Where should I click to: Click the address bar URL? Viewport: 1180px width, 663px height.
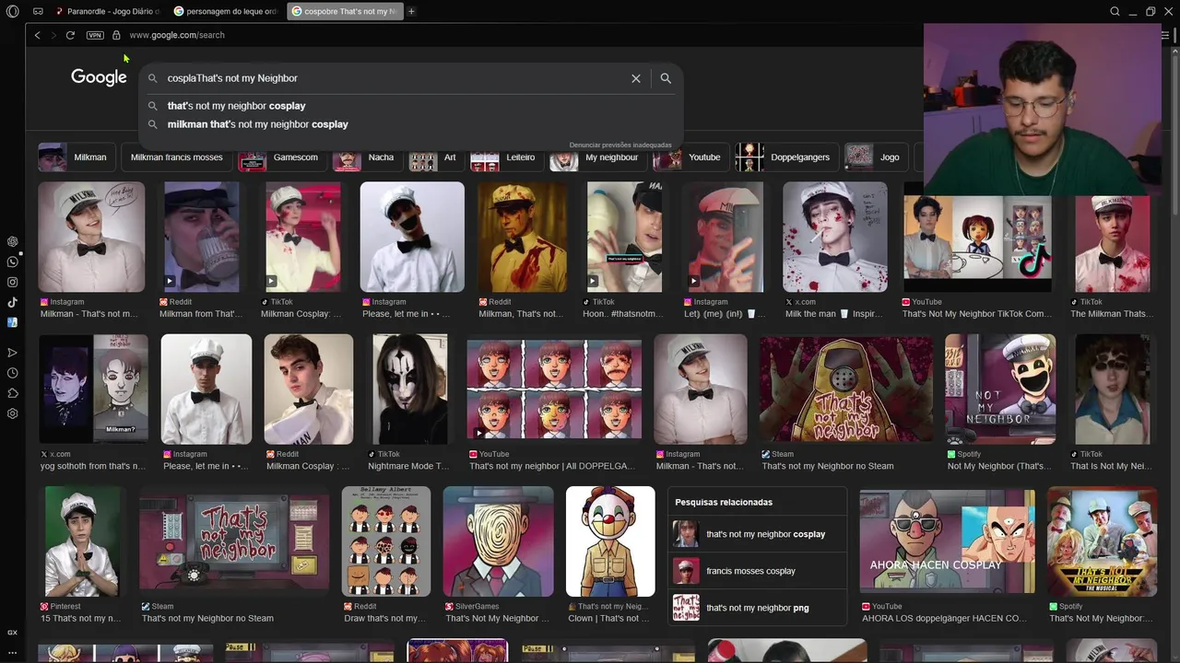177,35
